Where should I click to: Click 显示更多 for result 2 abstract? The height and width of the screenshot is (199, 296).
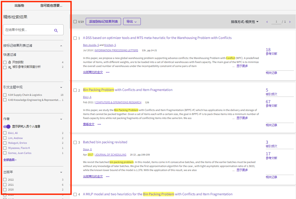tap(242, 118)
